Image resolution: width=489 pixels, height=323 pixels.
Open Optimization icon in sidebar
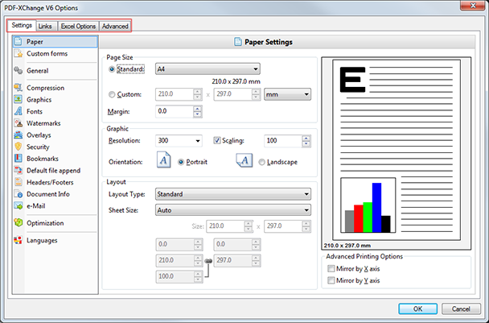coord(18,223)
